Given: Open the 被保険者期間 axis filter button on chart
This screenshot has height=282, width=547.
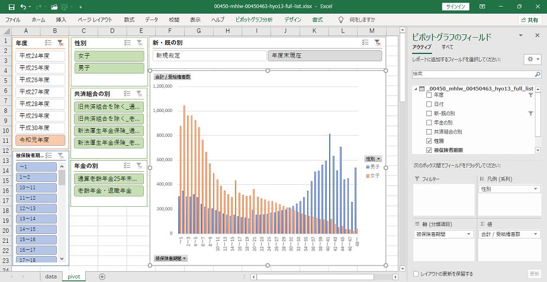Looking at the screenshot, I should (x=170, y=258).
